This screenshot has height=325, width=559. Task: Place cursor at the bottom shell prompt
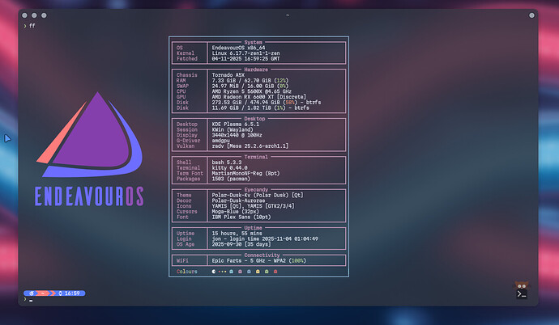coord(31,300)
